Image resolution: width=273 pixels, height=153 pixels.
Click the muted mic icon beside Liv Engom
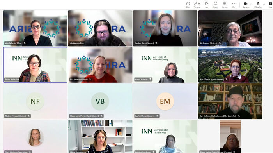220,43
